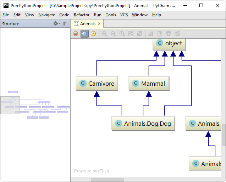Click the Save diagram icon

click(x=151, y=34)
